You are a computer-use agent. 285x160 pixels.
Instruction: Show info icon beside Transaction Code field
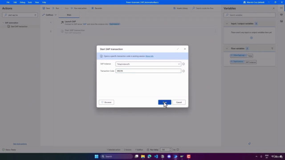(x=183, y=71)
